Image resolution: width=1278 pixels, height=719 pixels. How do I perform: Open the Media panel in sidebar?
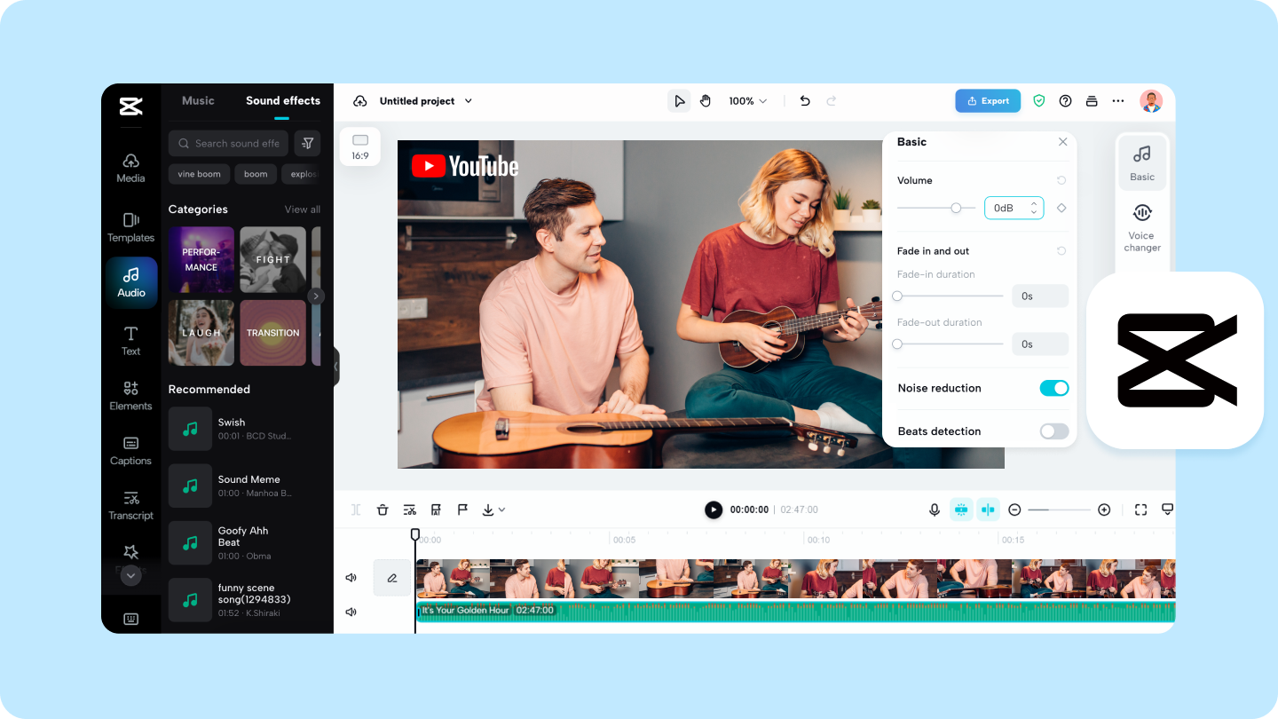tap(130, 169)
